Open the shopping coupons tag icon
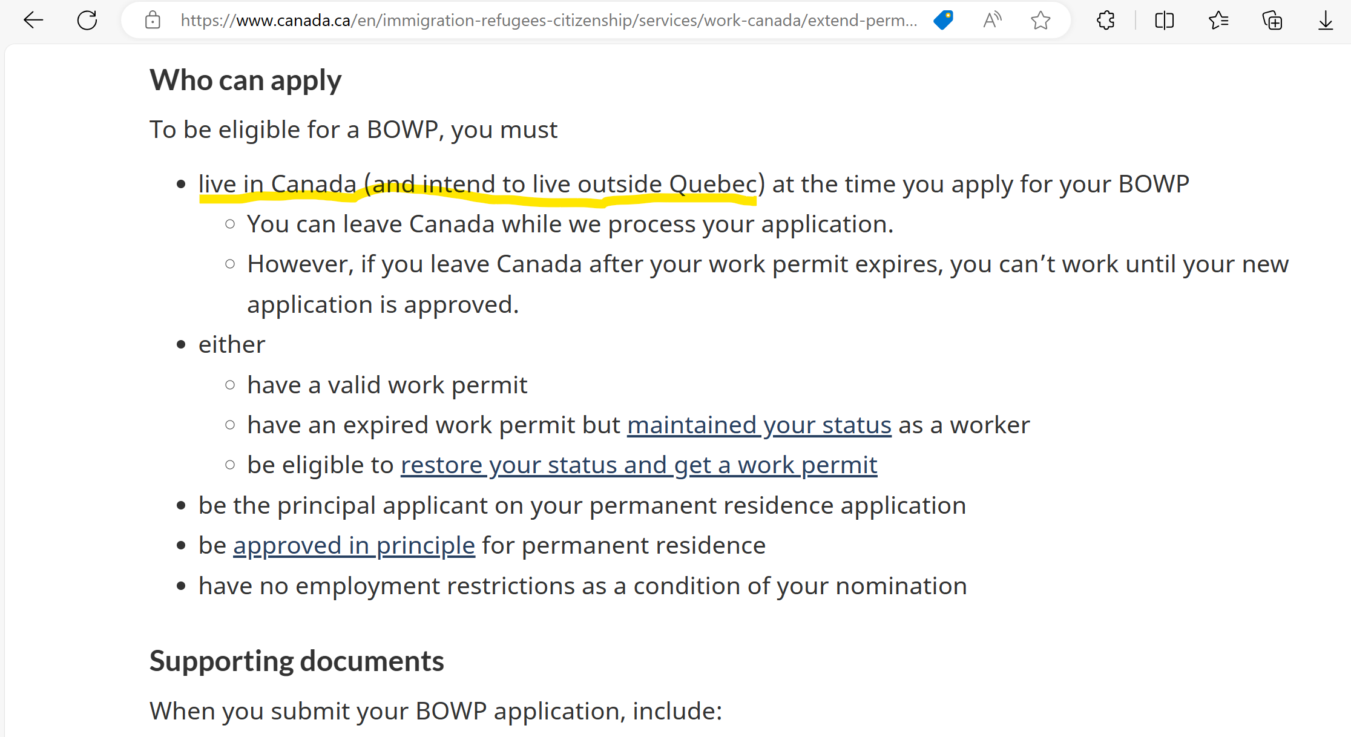Screen dimensions: 1351x737 coord(943,20)
